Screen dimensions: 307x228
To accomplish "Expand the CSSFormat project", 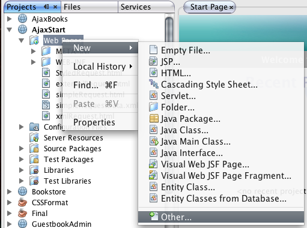I will (x=9, y=202).
